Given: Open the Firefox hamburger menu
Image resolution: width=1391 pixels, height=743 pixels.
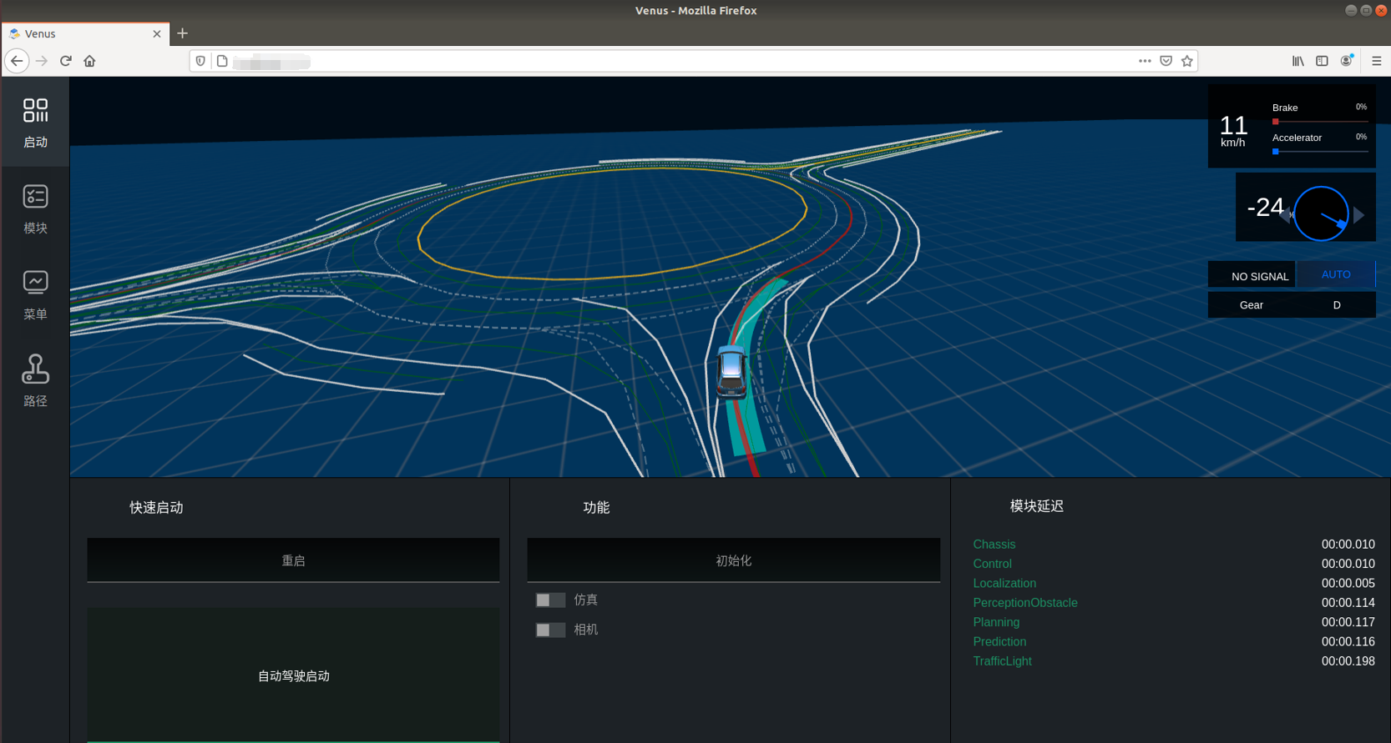Looking at the screenshot, I should [1376, 61].
